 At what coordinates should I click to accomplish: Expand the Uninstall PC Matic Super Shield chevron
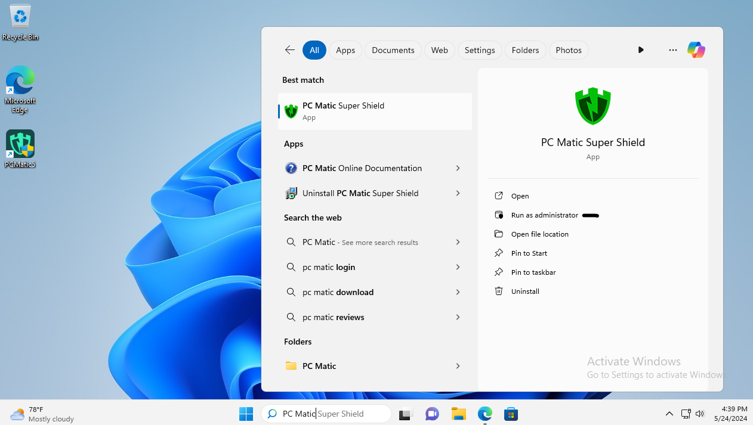[x=458, y=193]
